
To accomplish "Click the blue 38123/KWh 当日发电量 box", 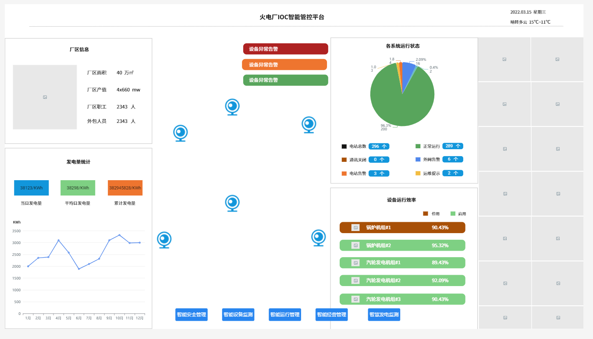I will (x=32, y=188).
